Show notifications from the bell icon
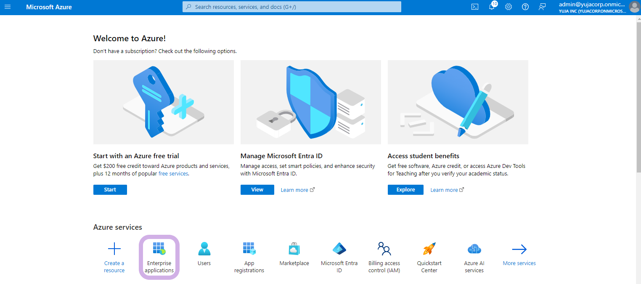 492,7
